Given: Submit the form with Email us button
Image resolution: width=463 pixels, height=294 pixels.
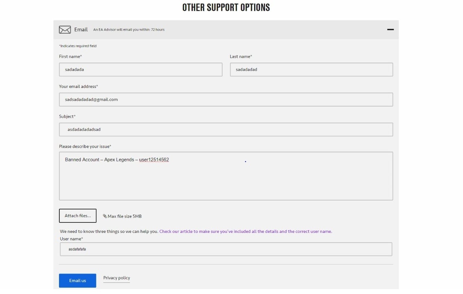Looking at the screenshot, I should (x=77, y=281).
